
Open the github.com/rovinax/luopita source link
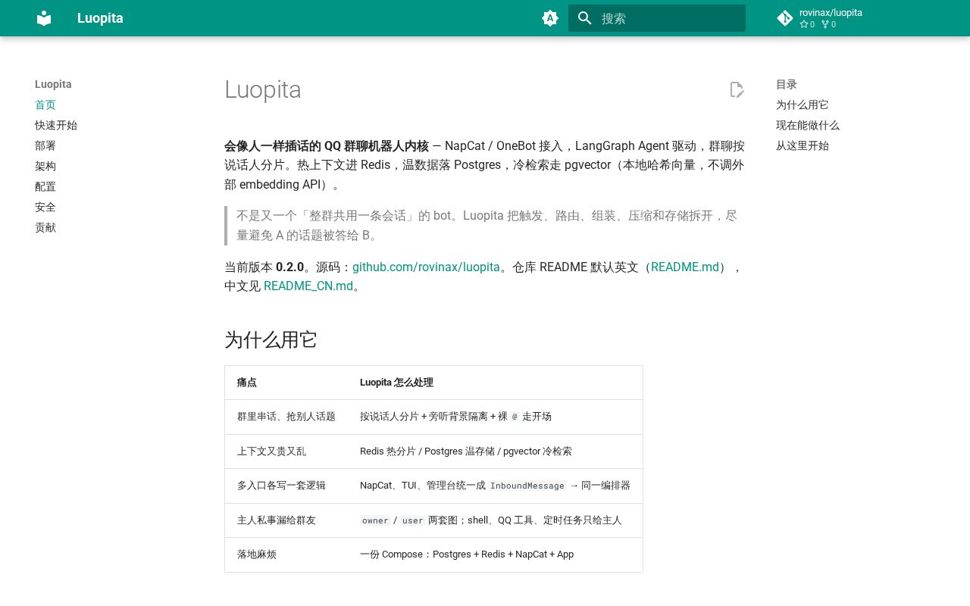coord(426,267)
